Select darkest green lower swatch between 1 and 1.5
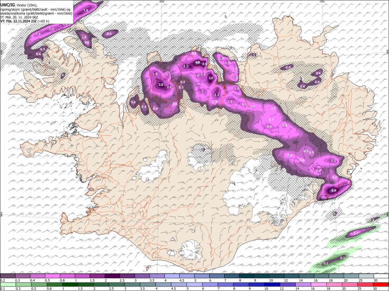 tap(70, 284)
